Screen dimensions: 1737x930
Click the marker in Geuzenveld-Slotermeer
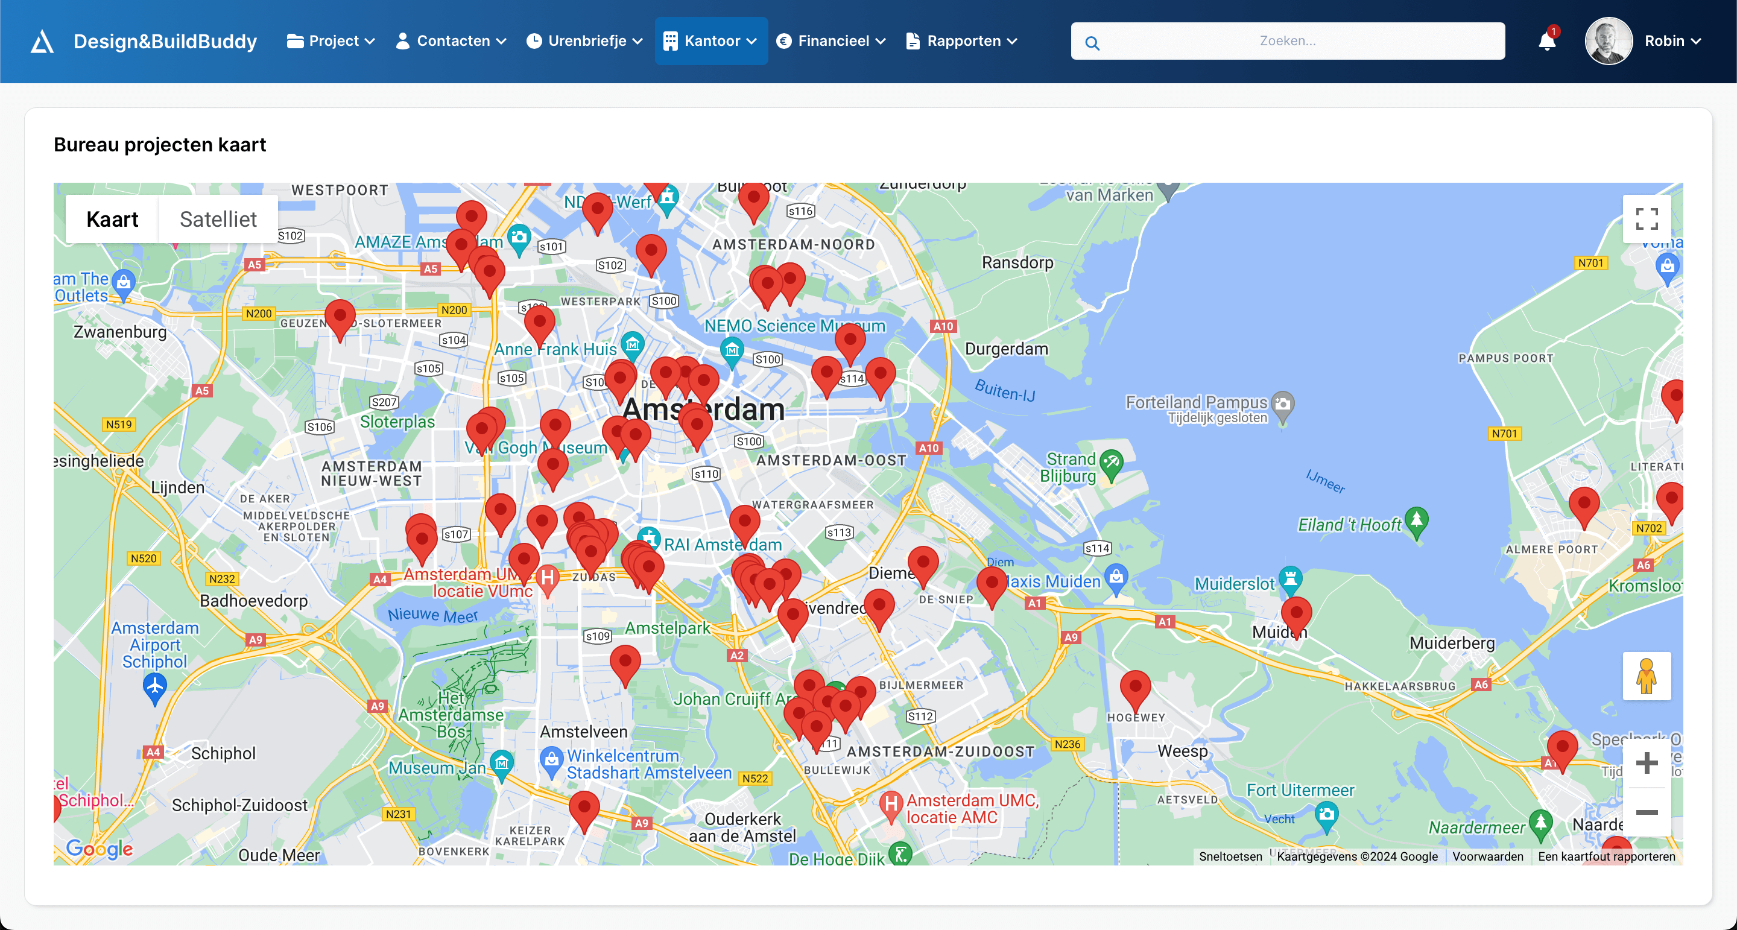point(340,320)
